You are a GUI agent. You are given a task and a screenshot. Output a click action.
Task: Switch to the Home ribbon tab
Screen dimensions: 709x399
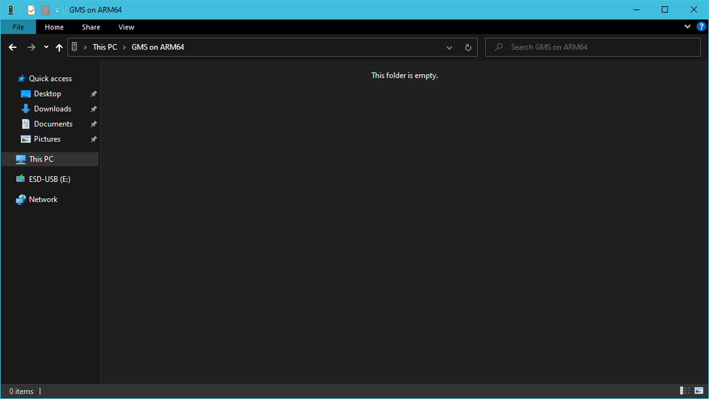pyautogui.click(x=54, y=27)
